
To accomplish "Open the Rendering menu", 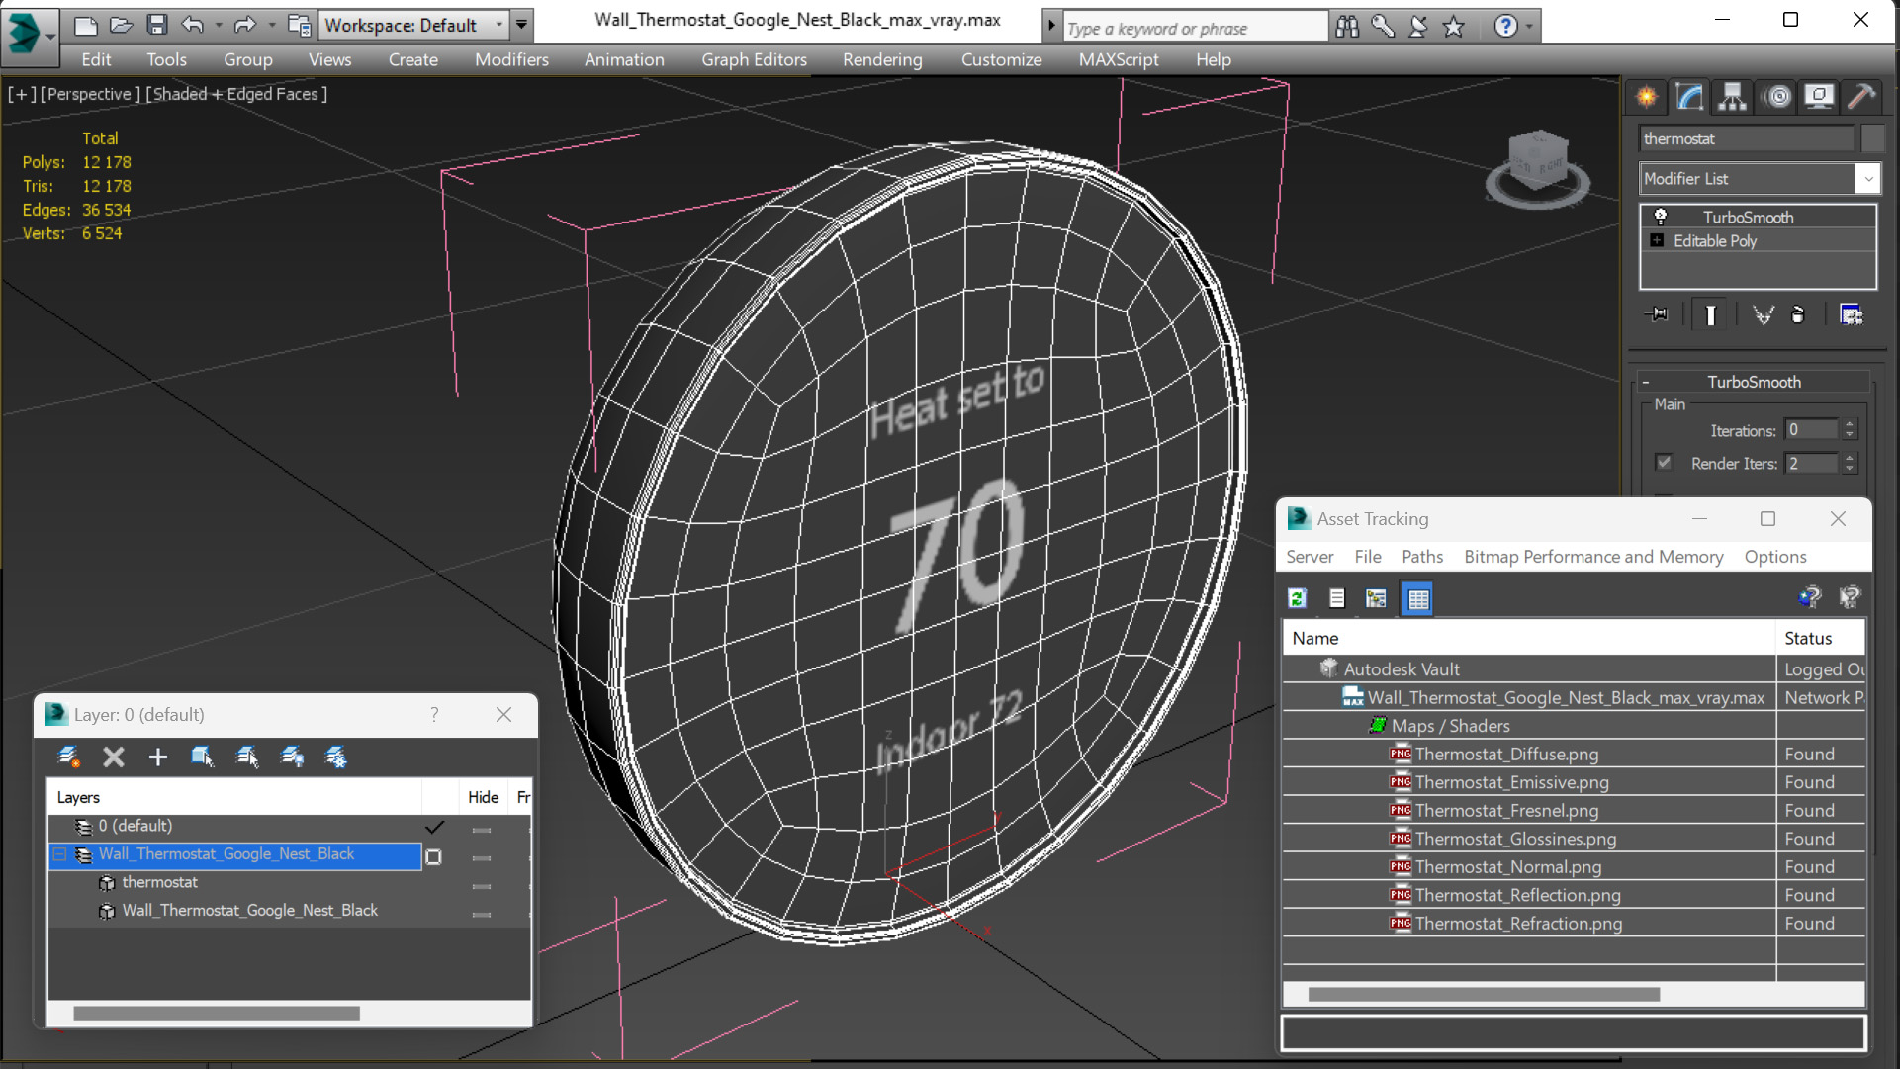I will pos(882,59).
